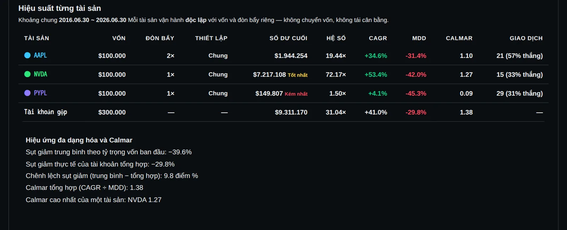The image size is (567, 230).
Task: Click NVDA trades '15 (33% thắng)'
Action: (520, 75)
